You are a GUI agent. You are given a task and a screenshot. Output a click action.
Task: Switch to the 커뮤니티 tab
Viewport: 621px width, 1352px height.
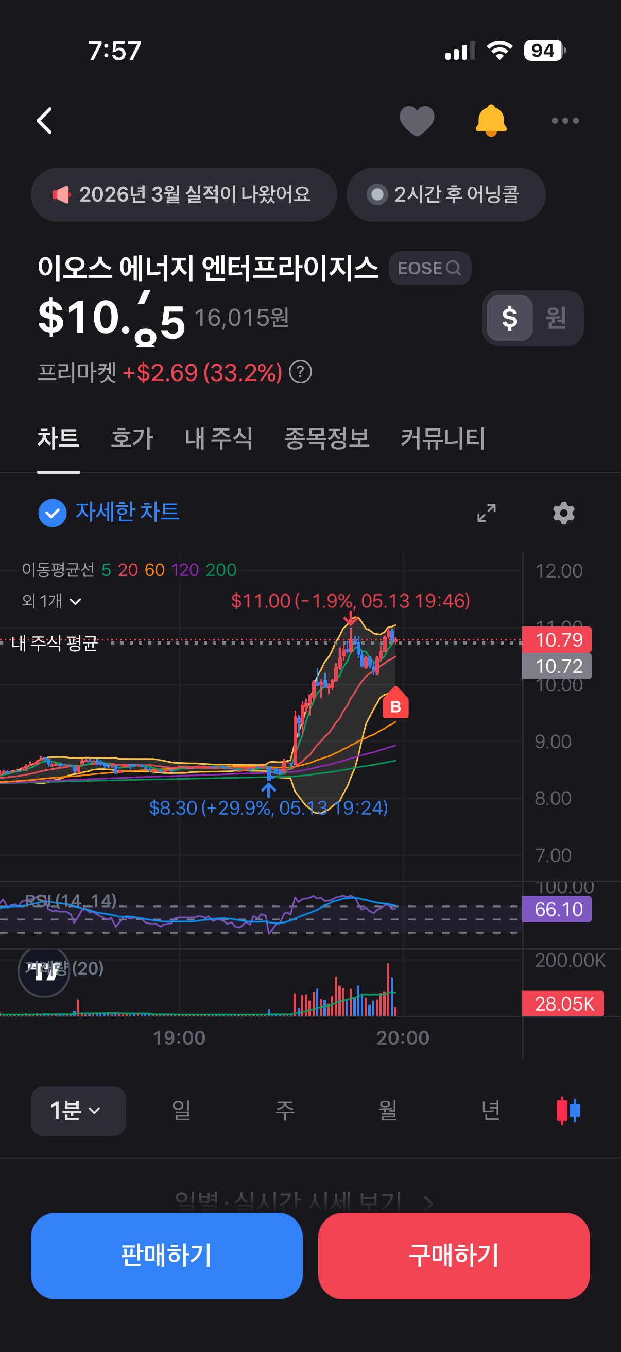pos(443,438)
